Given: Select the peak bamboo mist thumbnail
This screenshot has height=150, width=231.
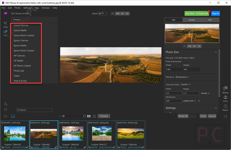Looking at the screenshot, I should tap(73, 133).
